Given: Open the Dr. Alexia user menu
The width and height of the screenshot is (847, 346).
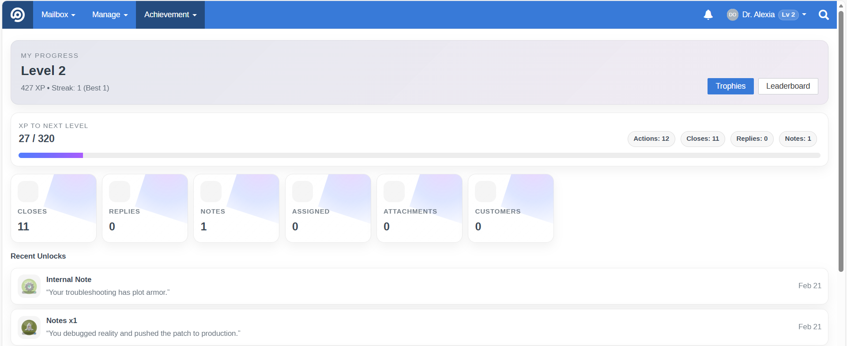Looking at the screenshot, I should [767, 15].
